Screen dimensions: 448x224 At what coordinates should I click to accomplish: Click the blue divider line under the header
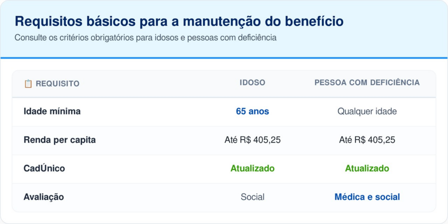(224, 58)
